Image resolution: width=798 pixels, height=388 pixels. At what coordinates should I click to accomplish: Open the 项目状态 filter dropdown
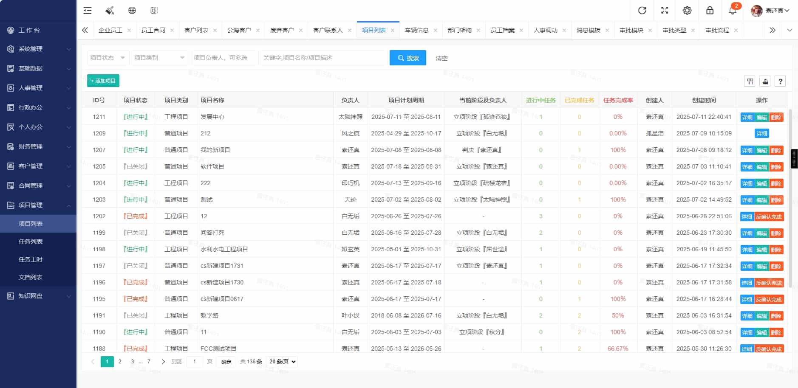coord(107,57)
